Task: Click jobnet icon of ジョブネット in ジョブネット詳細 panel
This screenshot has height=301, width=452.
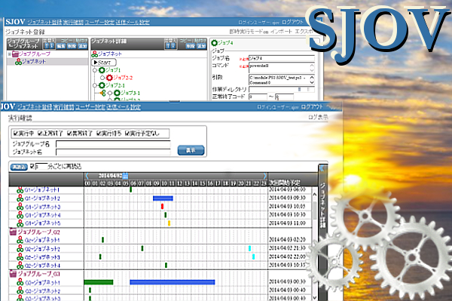Action: click(x=95, y=54)
